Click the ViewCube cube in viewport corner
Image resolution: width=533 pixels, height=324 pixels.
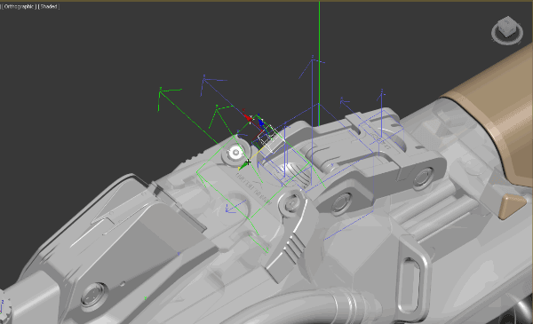[506, 27]
